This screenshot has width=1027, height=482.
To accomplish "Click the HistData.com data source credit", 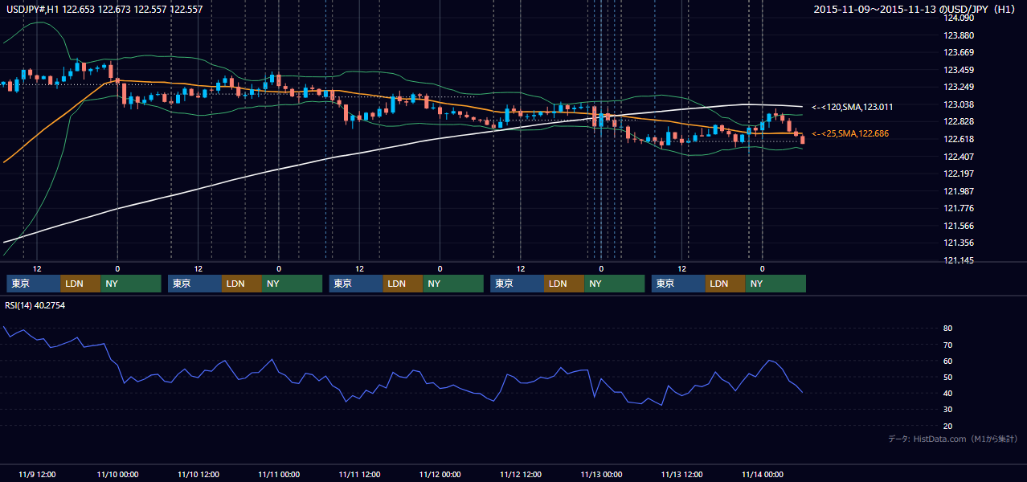I will pyautogui.click(x=953, y=439).
